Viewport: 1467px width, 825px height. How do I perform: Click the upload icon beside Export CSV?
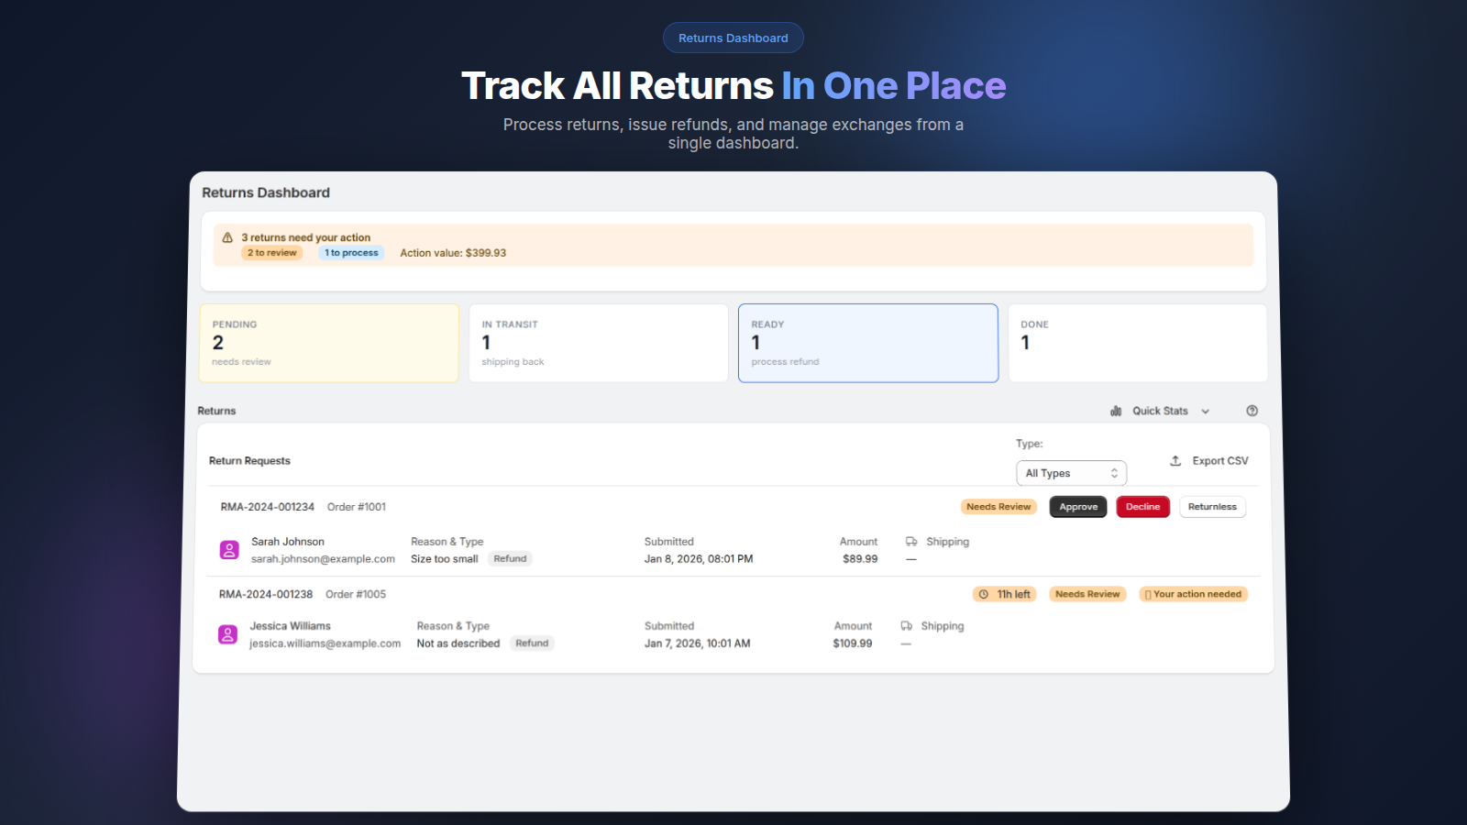pos(1175,460)
